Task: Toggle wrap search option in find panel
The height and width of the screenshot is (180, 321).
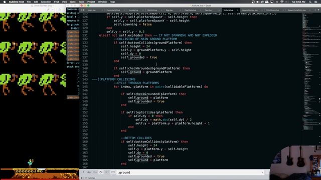Action: click(101, 172)
